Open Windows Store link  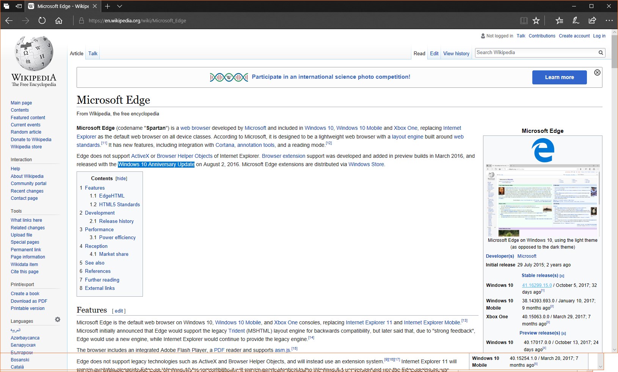click(x=366, y=164)
